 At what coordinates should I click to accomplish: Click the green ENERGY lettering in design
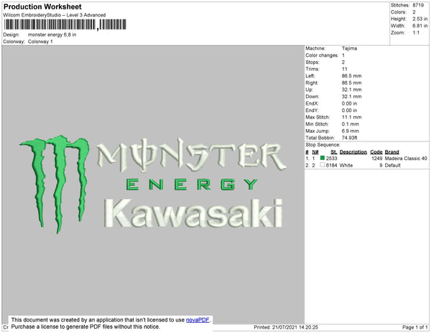(x=192, y=184)
